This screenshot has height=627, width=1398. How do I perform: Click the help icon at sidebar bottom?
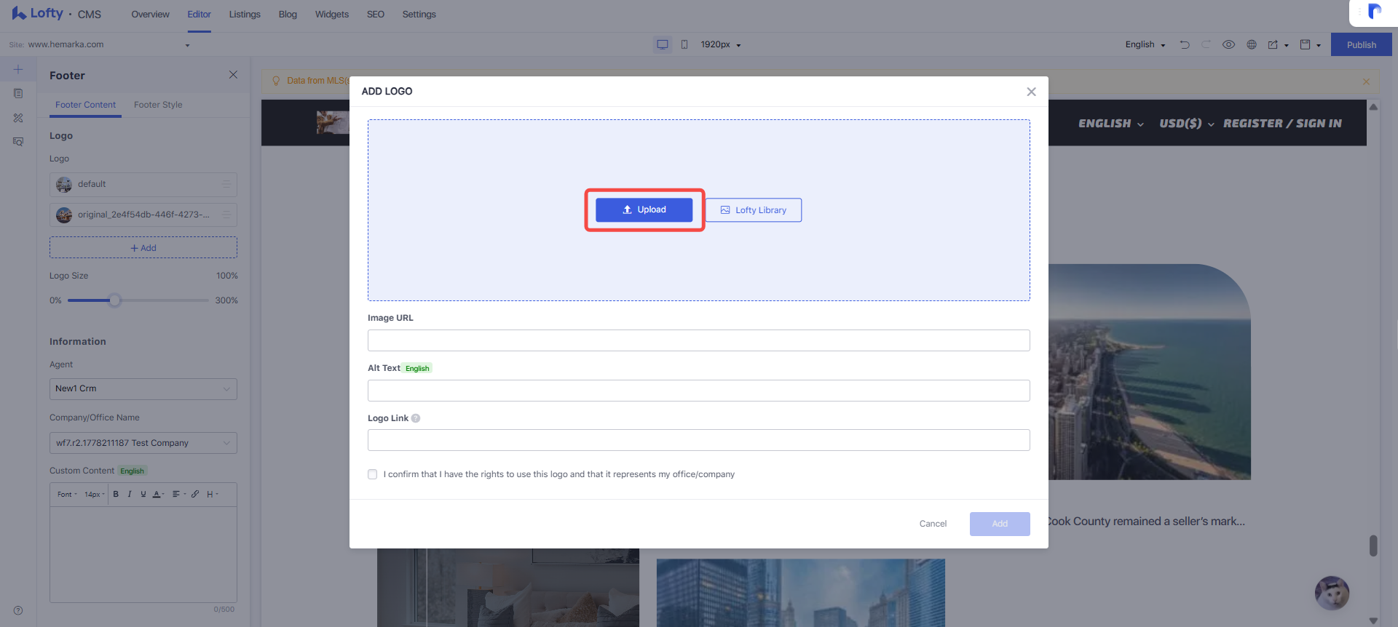click(18, 610)
